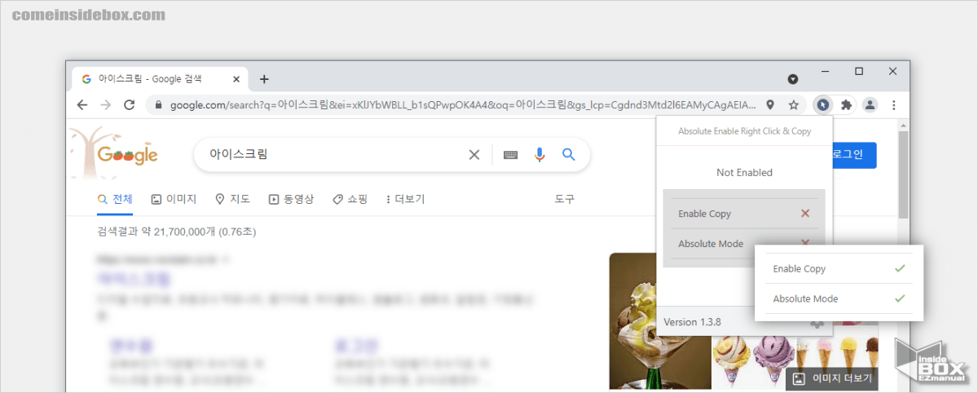Submit search with the magnifier icon
The width and height of the screenshot is (978, 393).
[x=569, y=154]
